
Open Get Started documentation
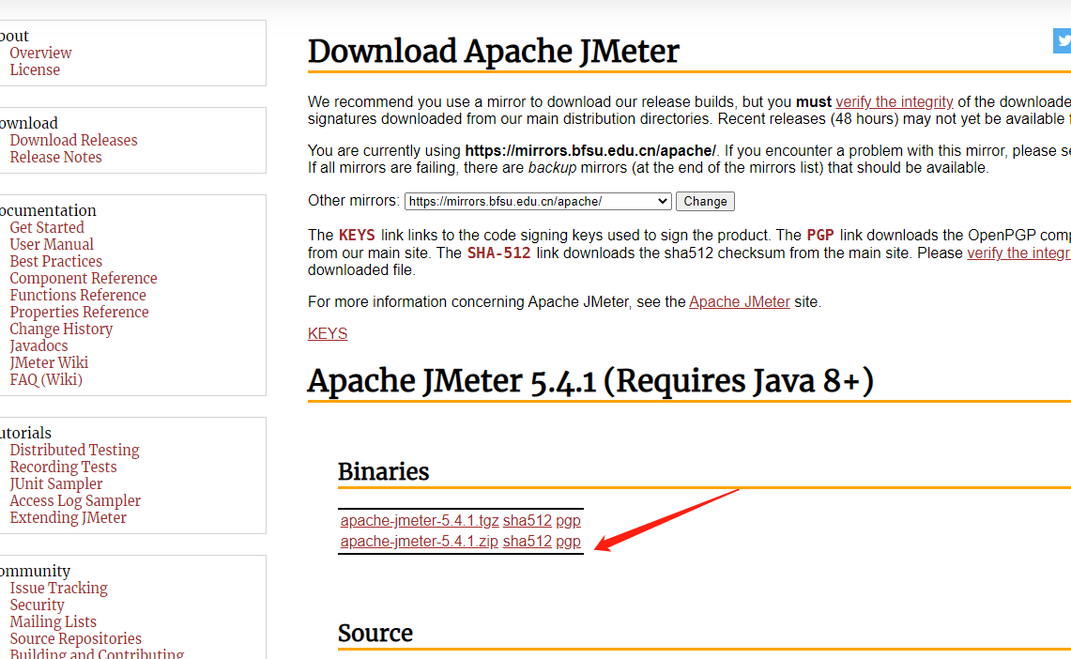(x=46, y=228)
